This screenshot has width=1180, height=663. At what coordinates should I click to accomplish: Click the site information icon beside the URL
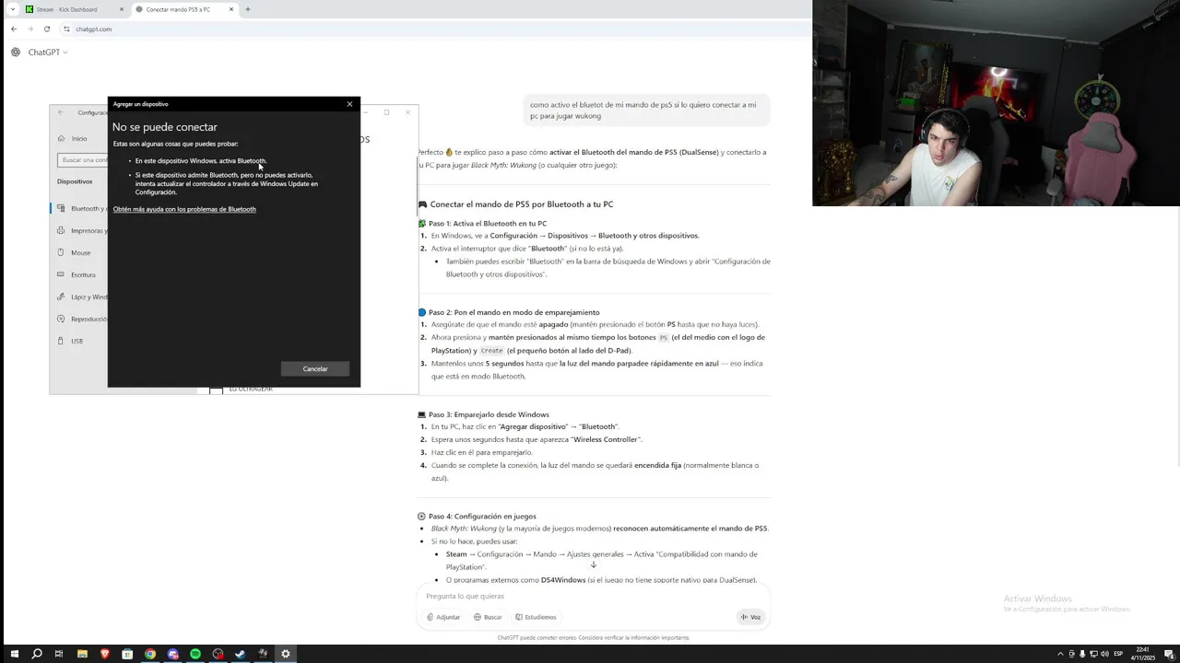pos(66,29)
